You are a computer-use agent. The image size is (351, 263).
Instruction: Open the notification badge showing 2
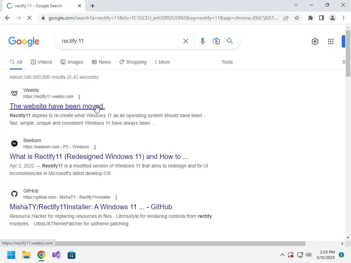coord(341,255)
